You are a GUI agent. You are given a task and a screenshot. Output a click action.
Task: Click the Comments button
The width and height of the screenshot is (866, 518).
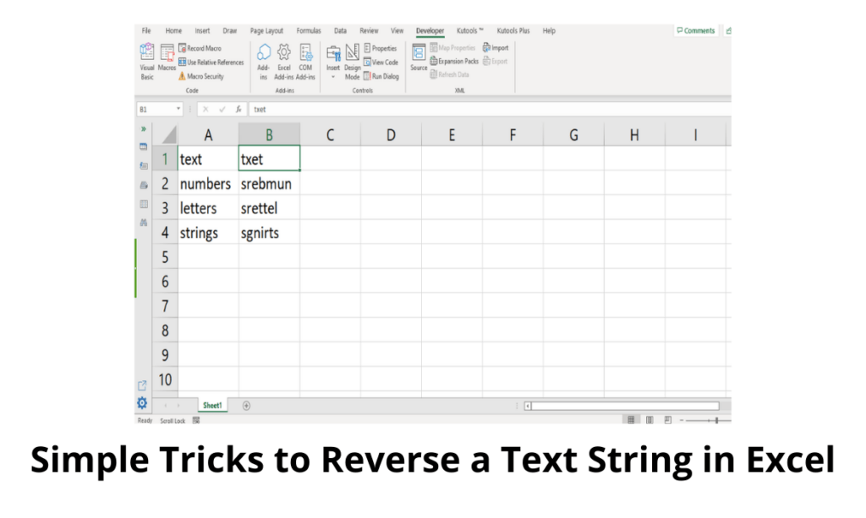696,30
